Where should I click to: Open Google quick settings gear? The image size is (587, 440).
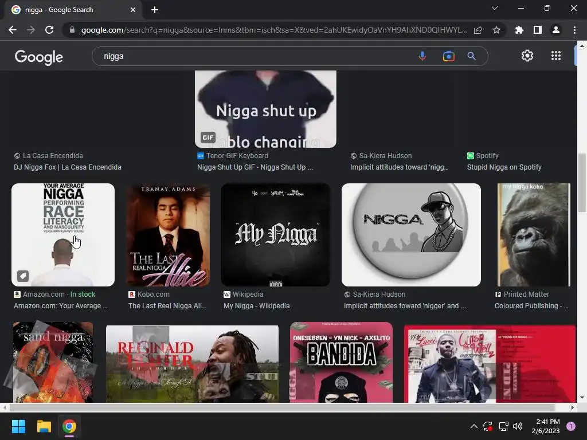click(527, 56)
